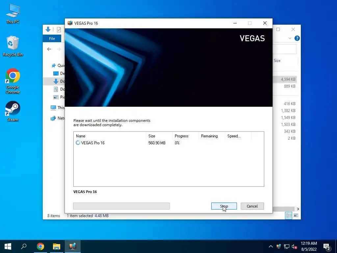Switch Explorer to large icons view
The image size is (337, 253).
point(296,215)
